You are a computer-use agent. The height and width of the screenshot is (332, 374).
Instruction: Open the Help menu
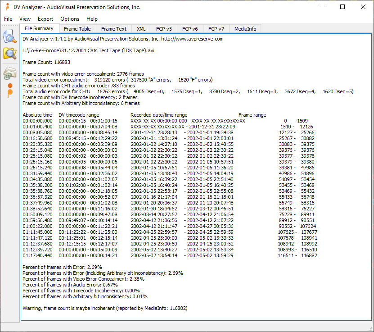(x=92, y=19)
